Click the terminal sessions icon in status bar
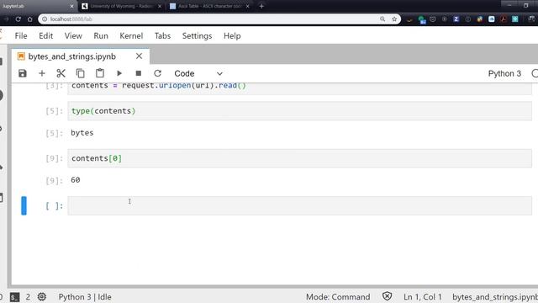 [x=15, y=297]
